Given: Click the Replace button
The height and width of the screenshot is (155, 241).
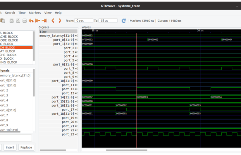Looking at the screenshot, I should [26, 147].
